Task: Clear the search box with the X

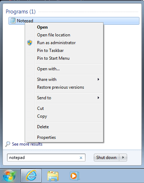Action: 81,158
